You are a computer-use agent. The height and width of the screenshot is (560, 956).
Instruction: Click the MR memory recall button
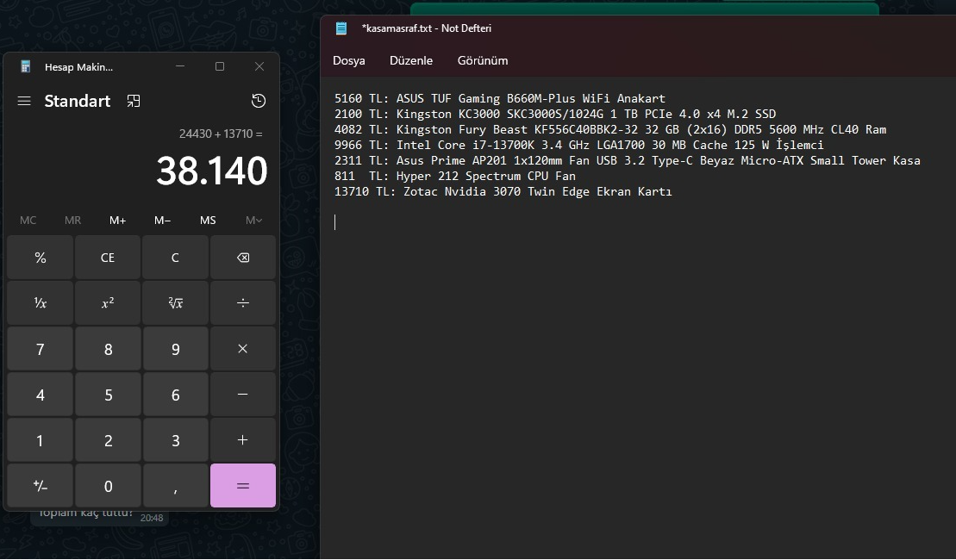(72, 221)
